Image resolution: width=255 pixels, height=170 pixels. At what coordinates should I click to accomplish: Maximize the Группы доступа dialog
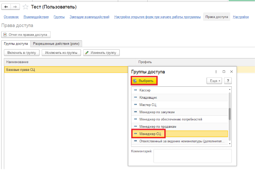point(224,72)
